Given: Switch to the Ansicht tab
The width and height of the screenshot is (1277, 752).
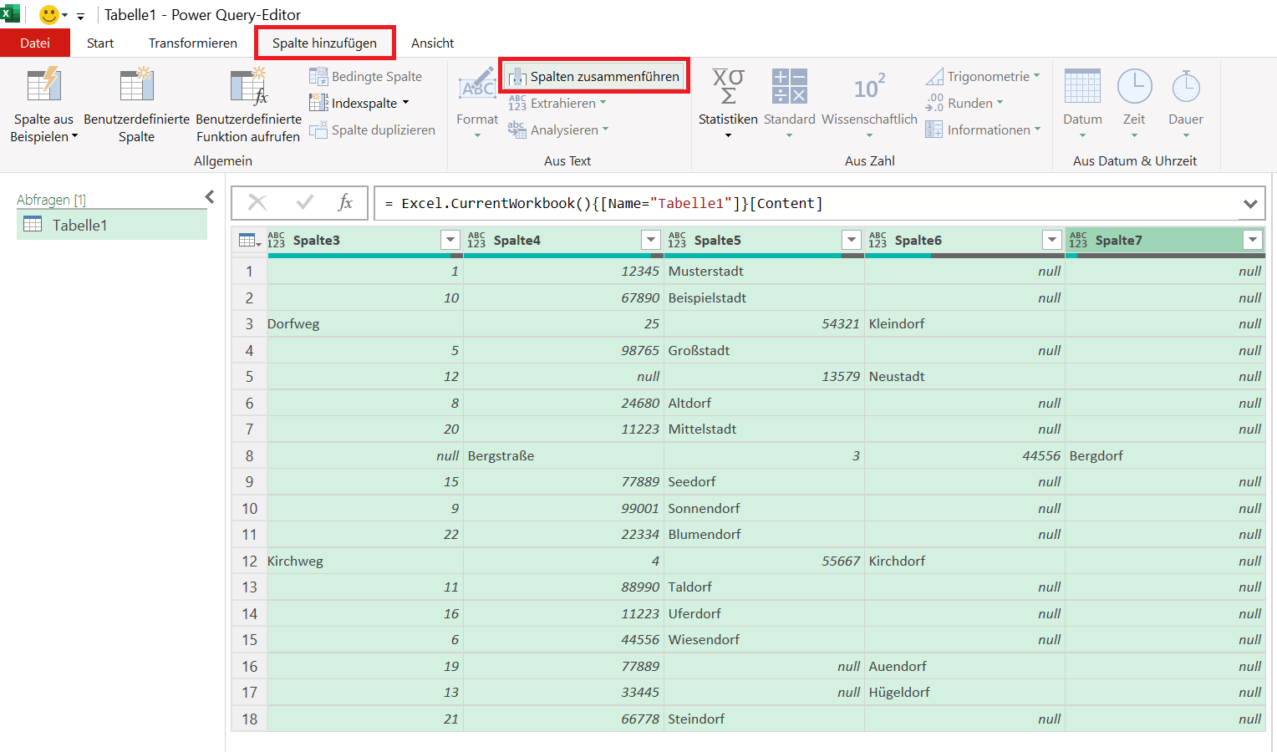Looking at the screenshot, I should tap(433, 43).
